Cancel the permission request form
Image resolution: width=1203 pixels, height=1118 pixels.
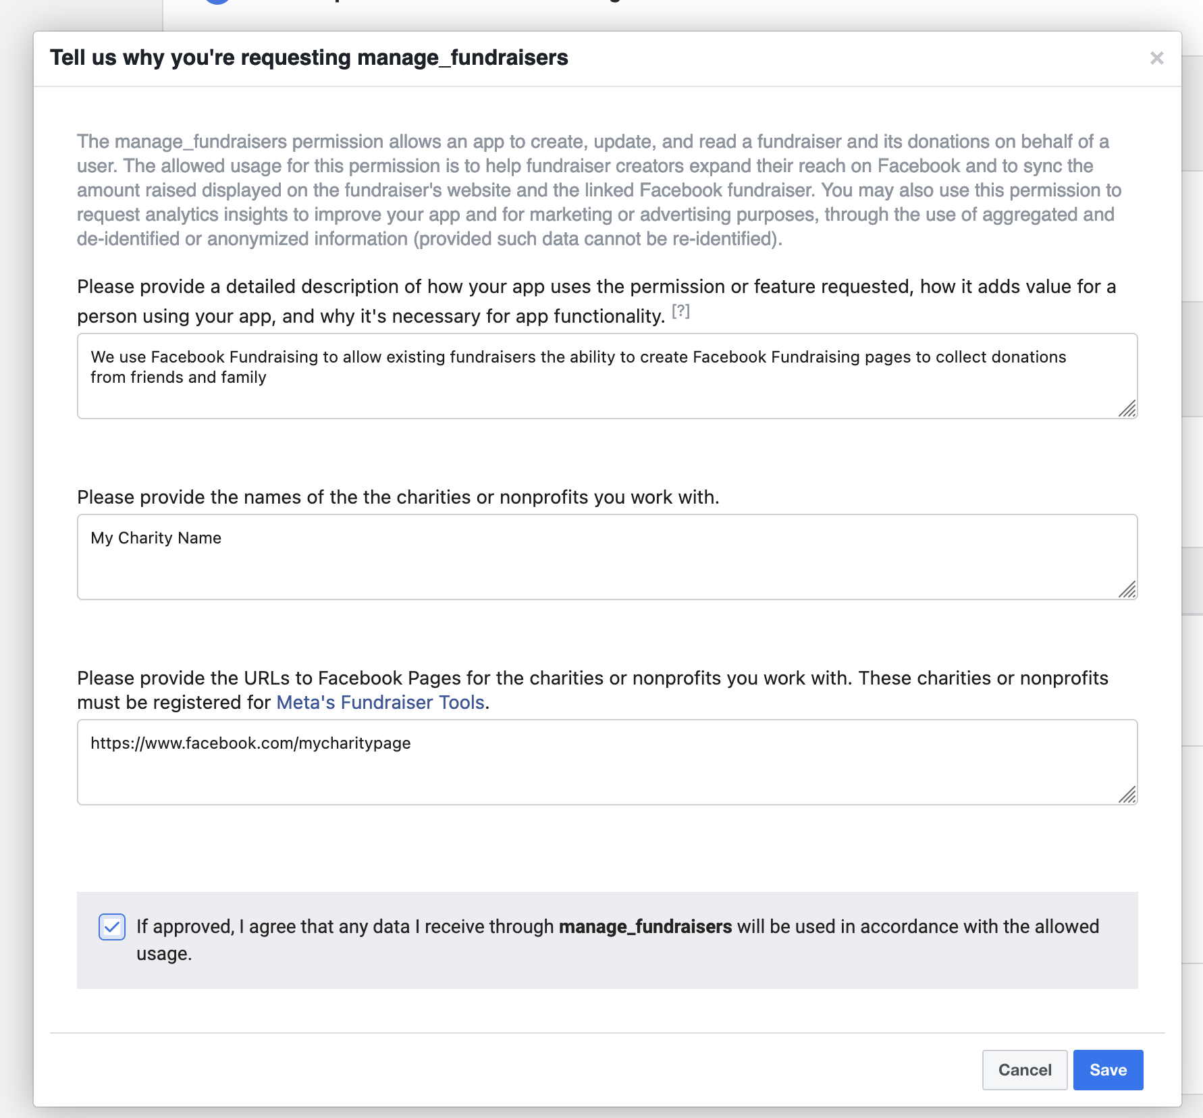(1025, 1070)
